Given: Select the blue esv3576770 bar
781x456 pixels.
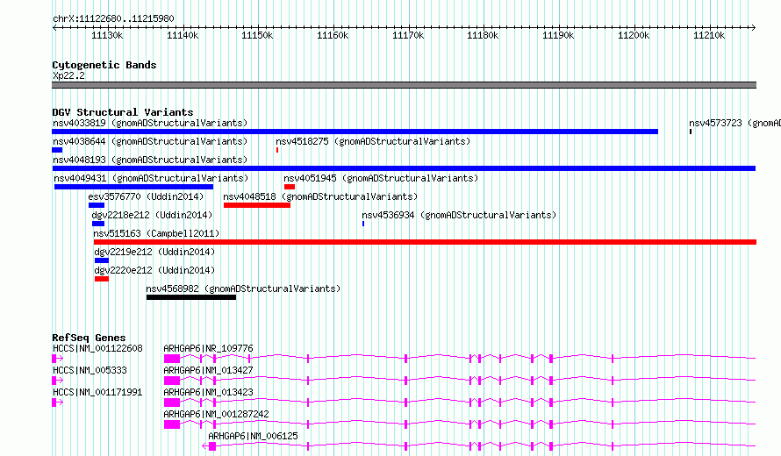Looking at the screenshot, I should [x=97, y=205].
